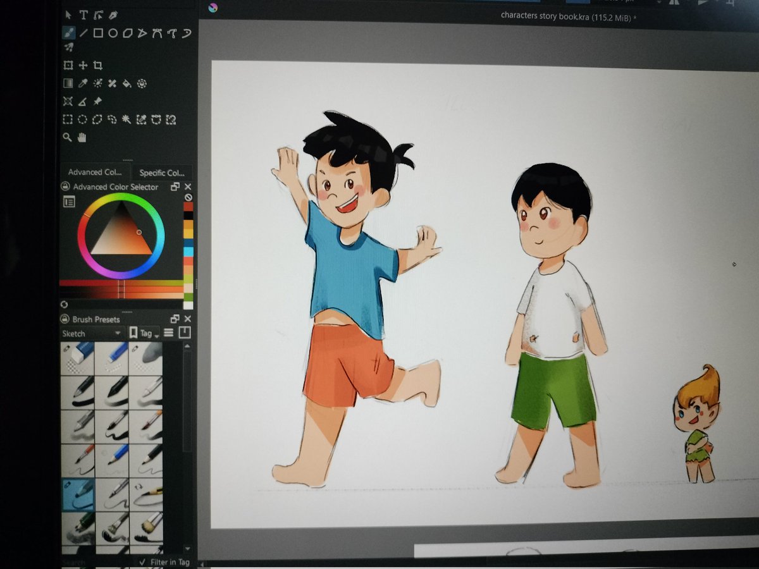Click the brush presets scrollbar down arrow
This screenshot has width=759, height=569.
187,549
